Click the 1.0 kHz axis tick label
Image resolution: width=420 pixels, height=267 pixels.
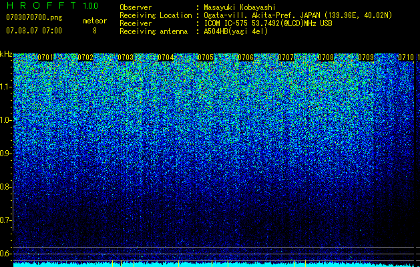pos(6,120)
